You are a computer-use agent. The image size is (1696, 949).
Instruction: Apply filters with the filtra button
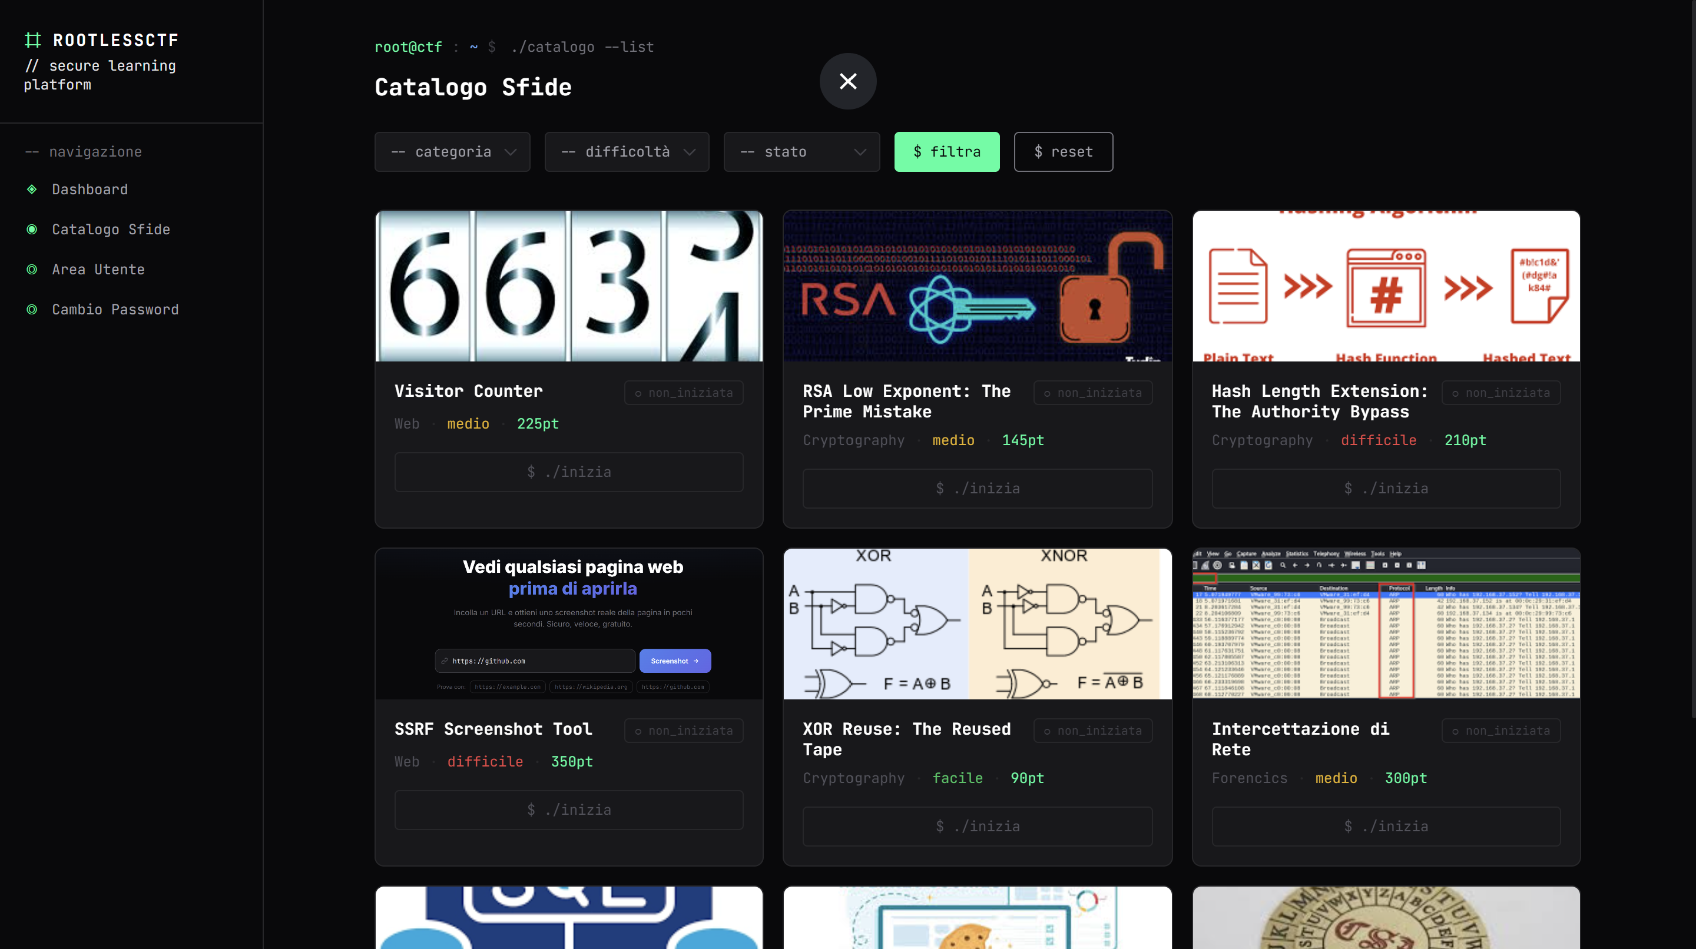(947, 152)
